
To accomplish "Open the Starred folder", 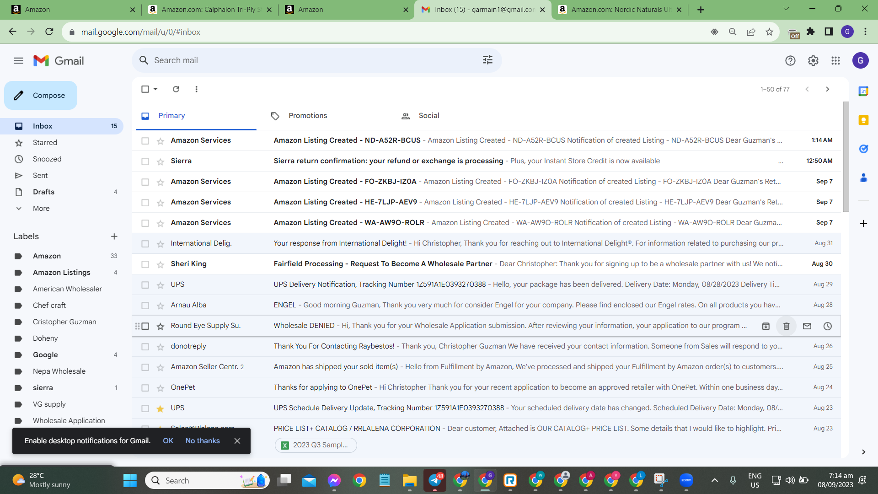I will [x=45, y=143].
